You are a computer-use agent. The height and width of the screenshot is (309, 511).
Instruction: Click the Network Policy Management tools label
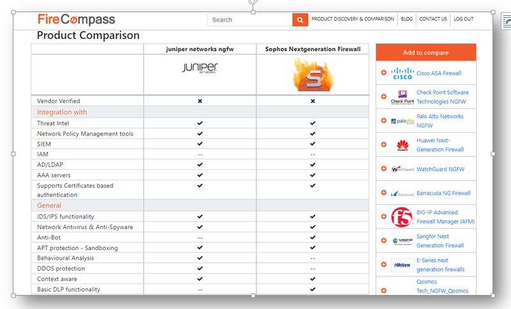85,134
